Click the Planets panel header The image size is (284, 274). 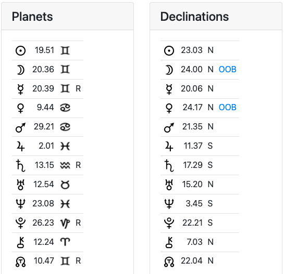(x=67, y=16)
